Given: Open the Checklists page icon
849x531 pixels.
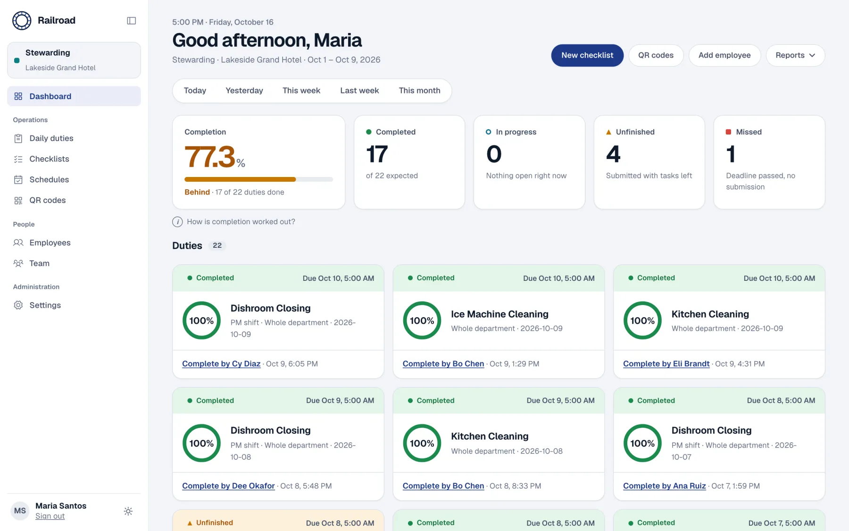Looking at the screenshot, I should (18, 159).
